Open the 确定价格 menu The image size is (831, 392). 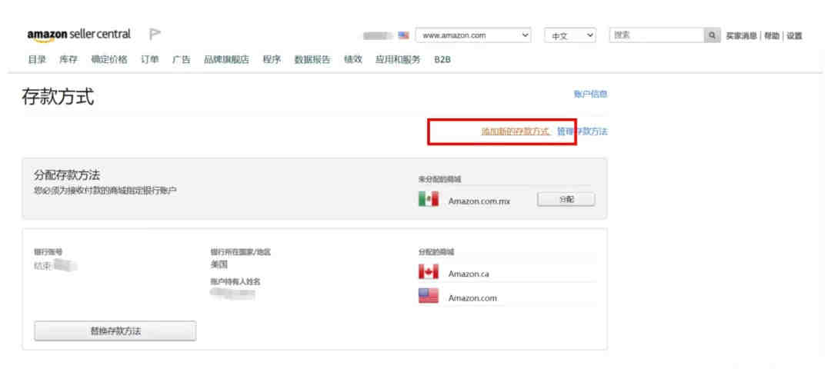click(x=109, y=60)
